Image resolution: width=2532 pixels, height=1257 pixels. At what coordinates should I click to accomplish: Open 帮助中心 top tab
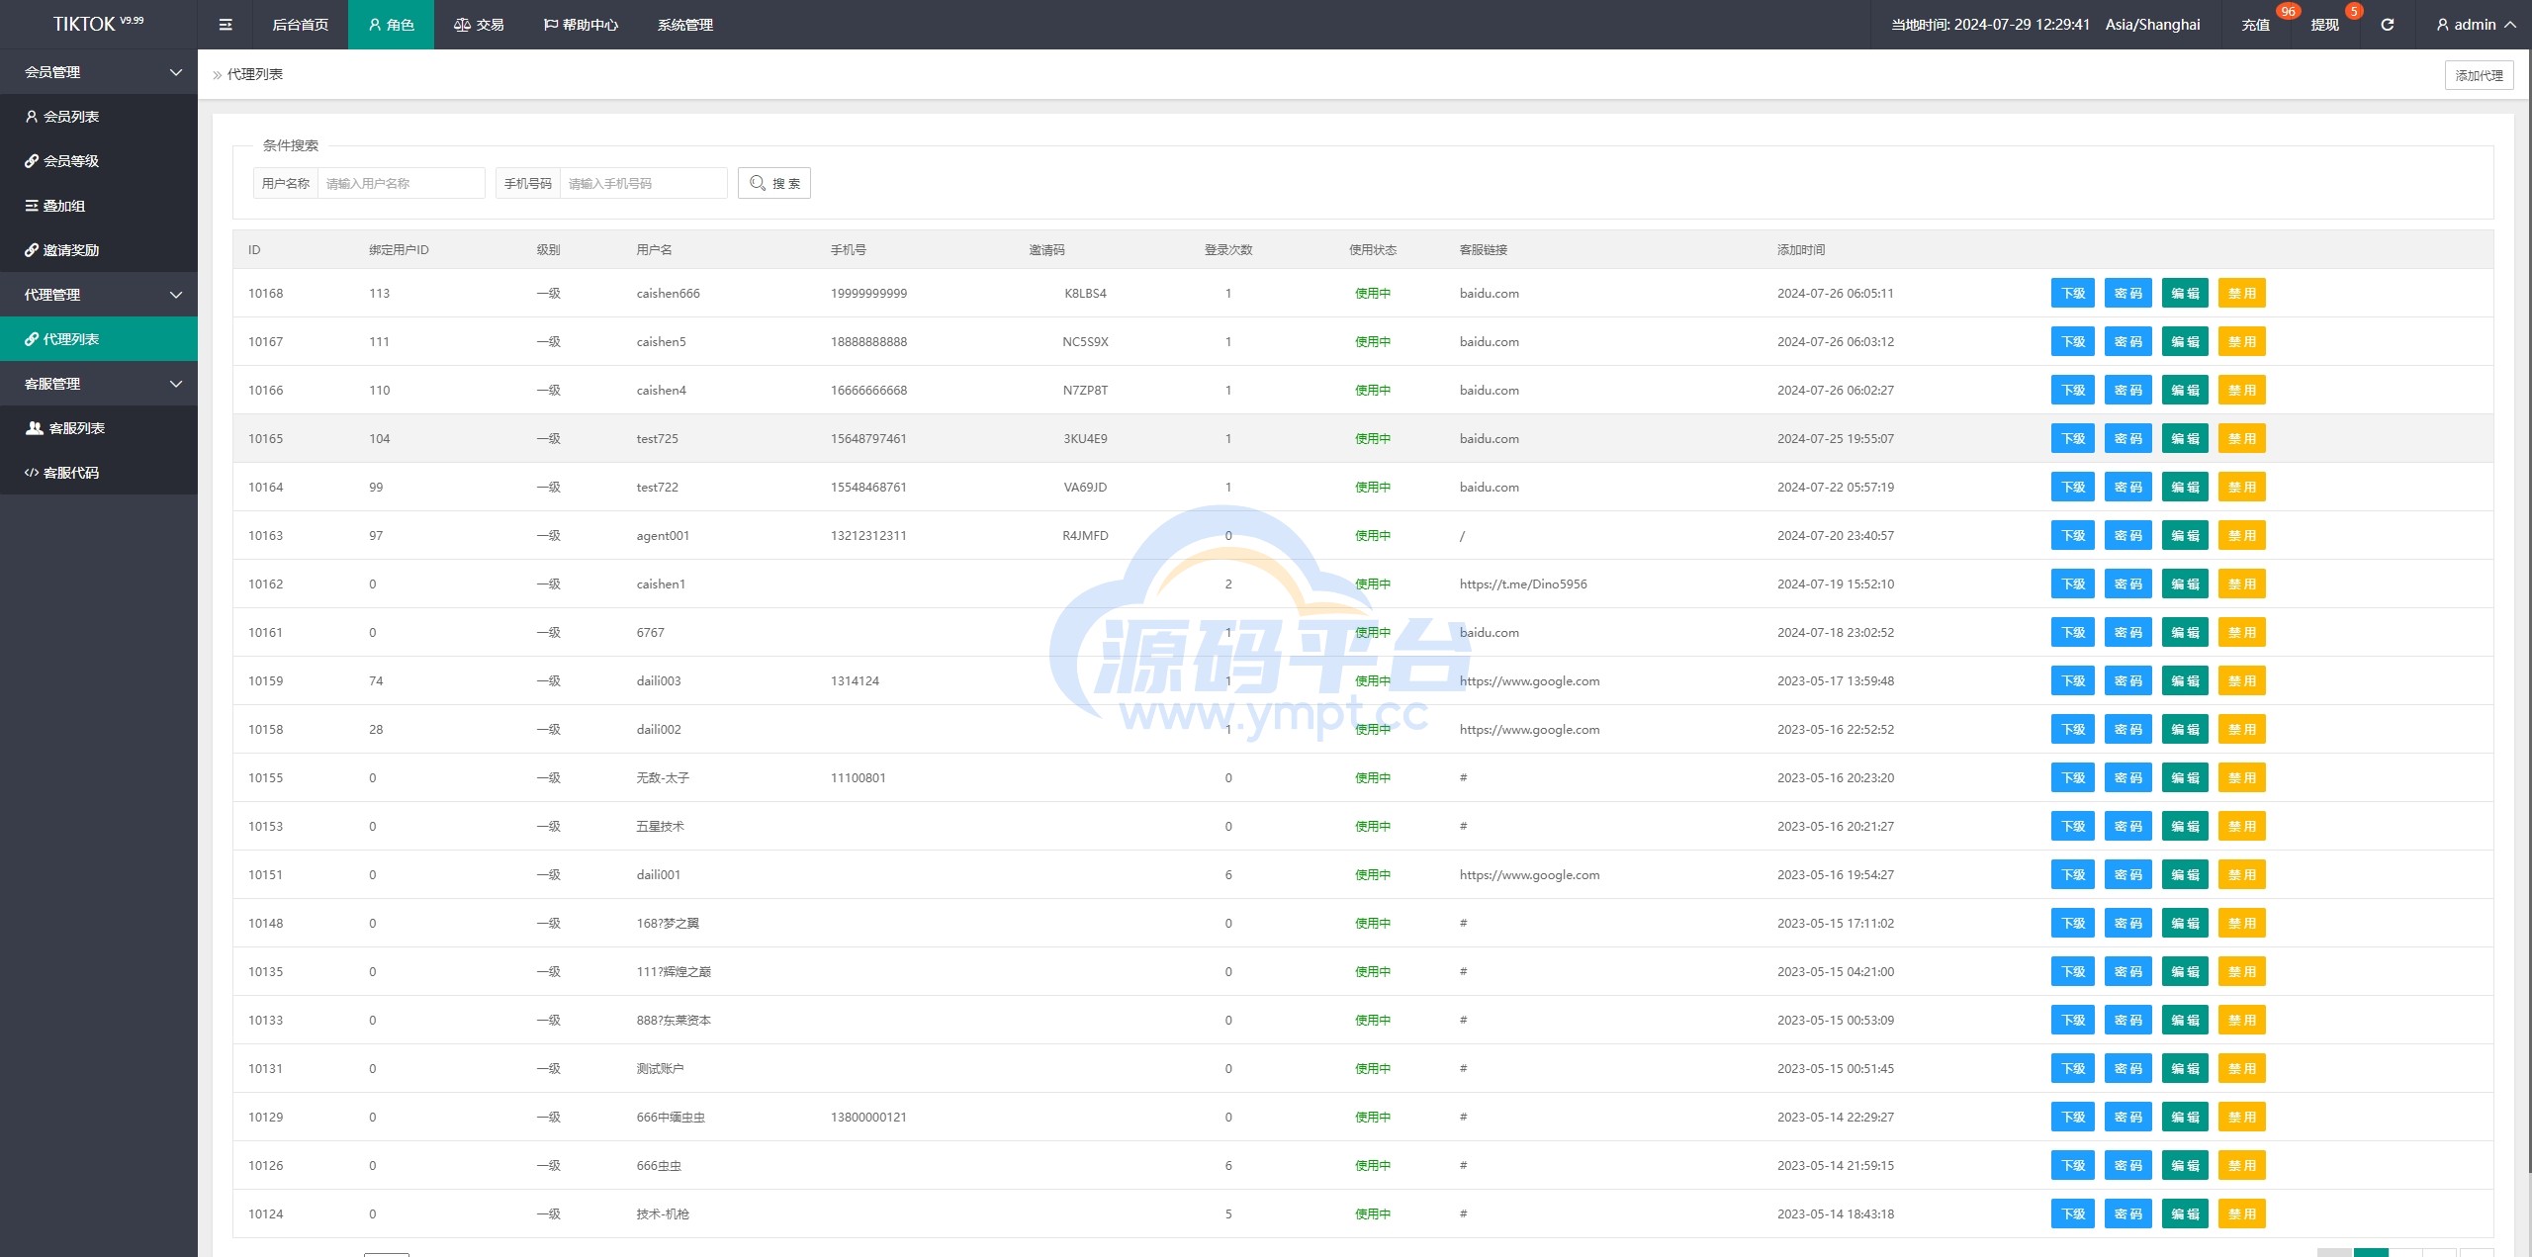pyautogui.click(x=581, y=25)
